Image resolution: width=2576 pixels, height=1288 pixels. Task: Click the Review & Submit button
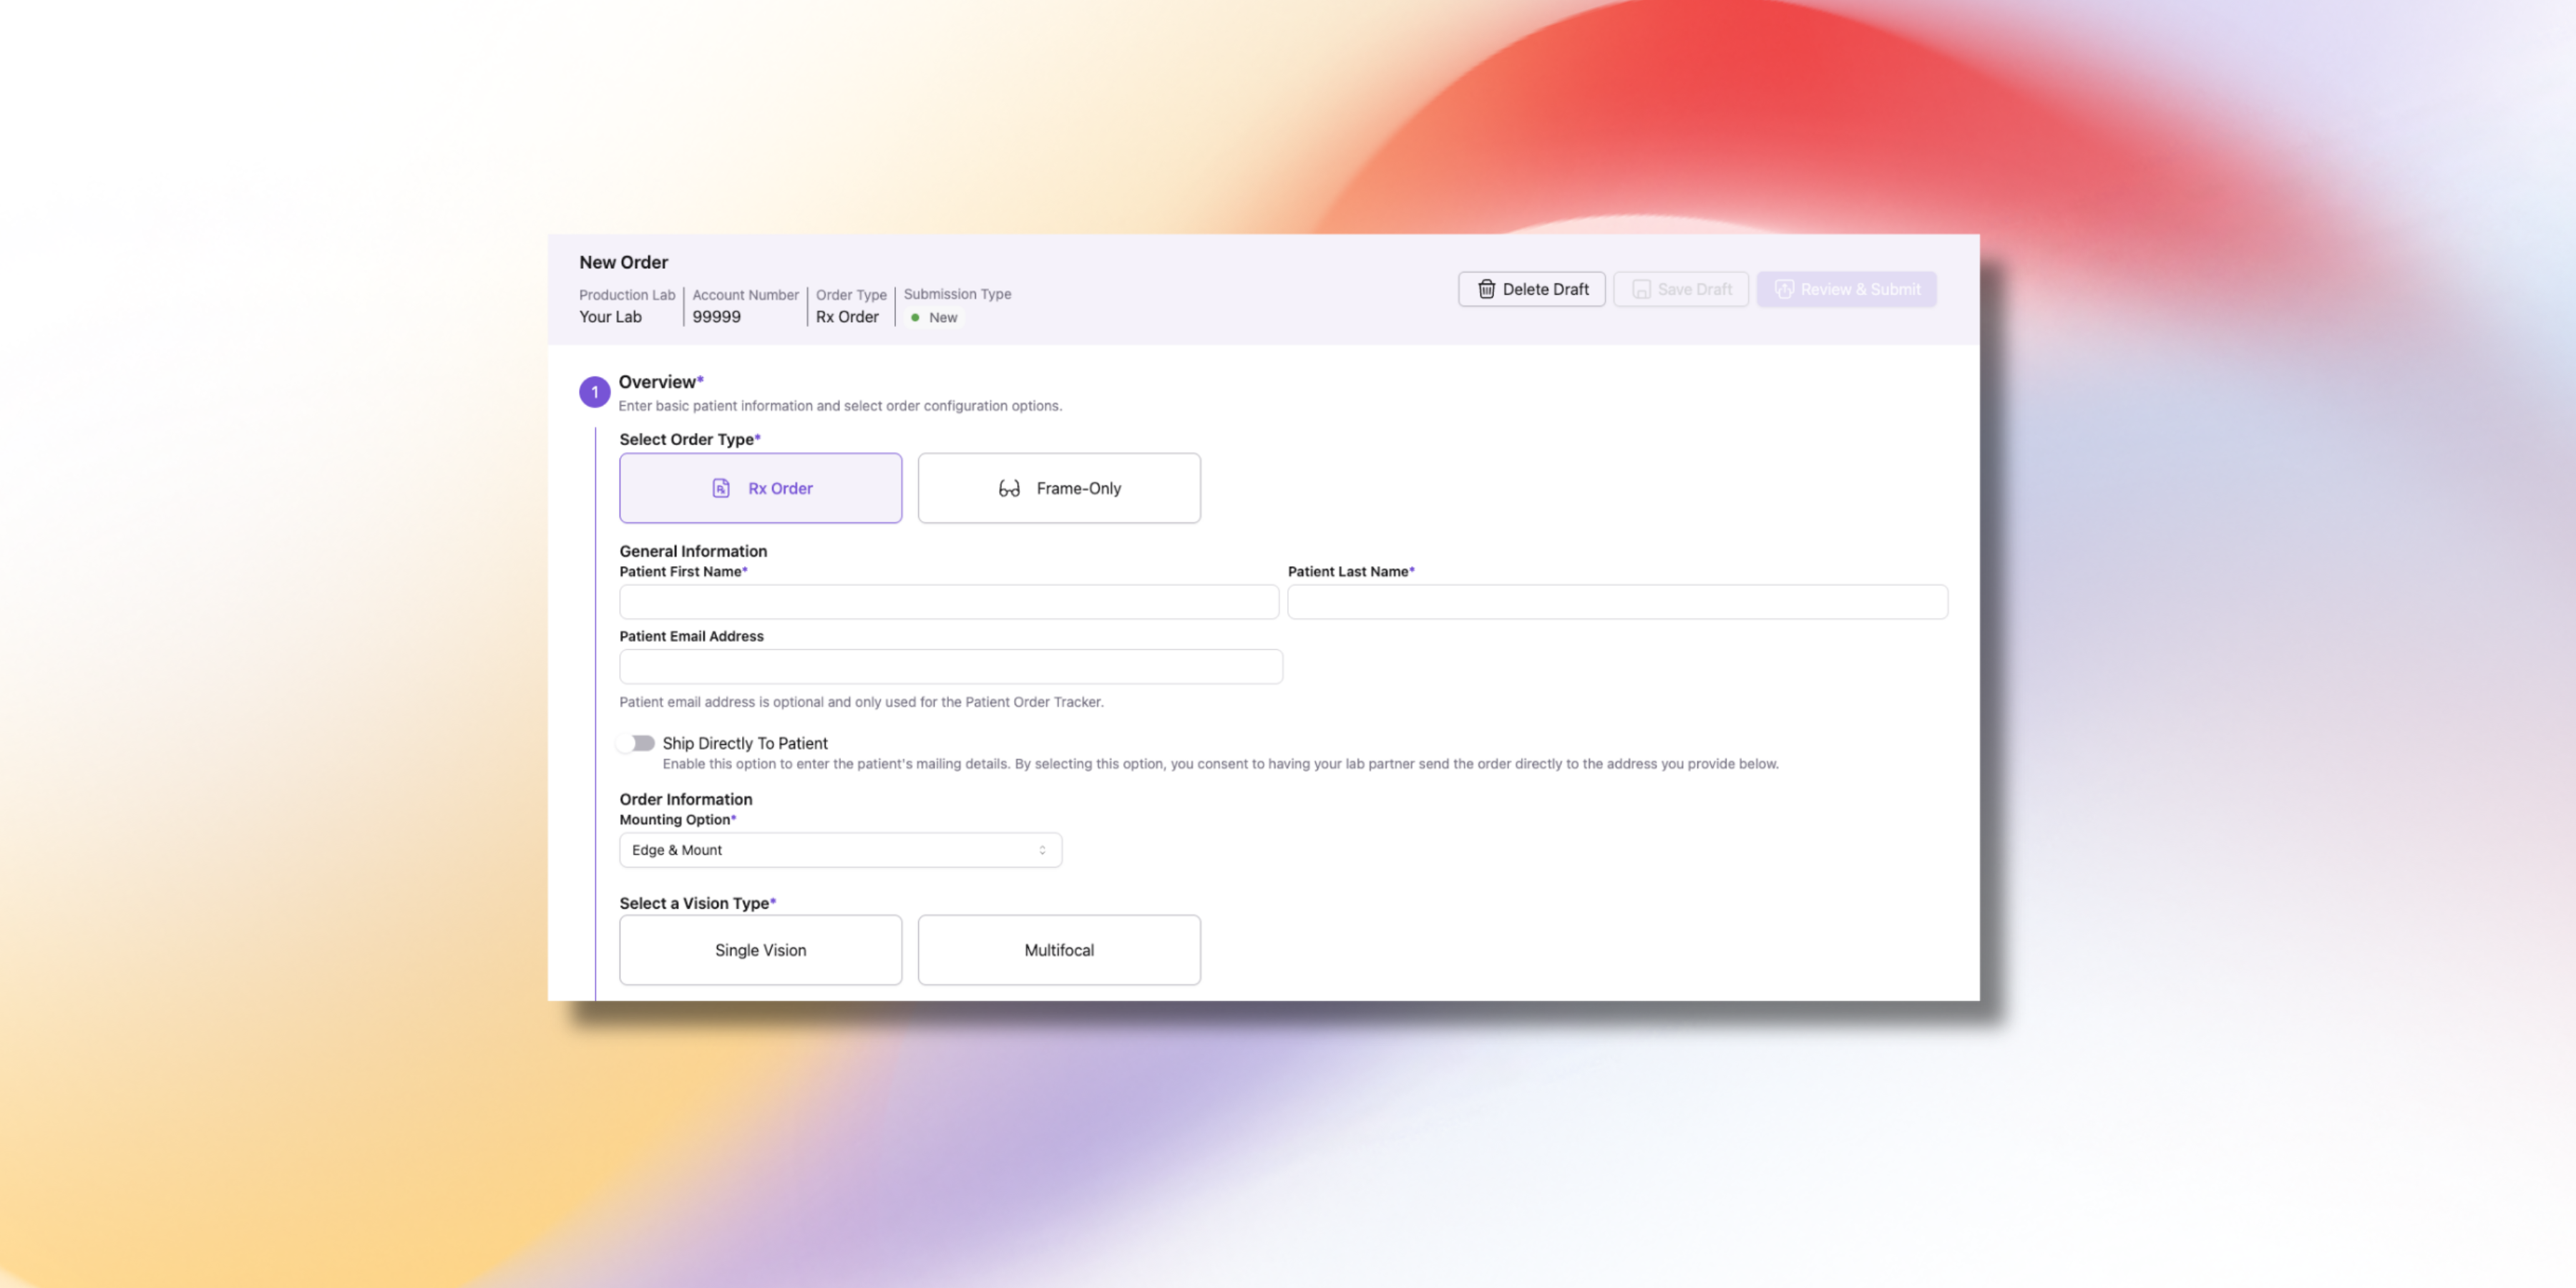[x=1846, y=289]
